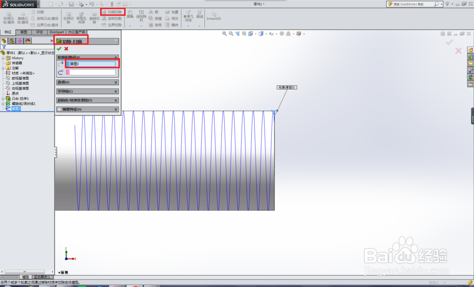This screenshot has height=287, width=474.
Task: Click the 抽壳 shell tool
Action: (x=155, y=25)
